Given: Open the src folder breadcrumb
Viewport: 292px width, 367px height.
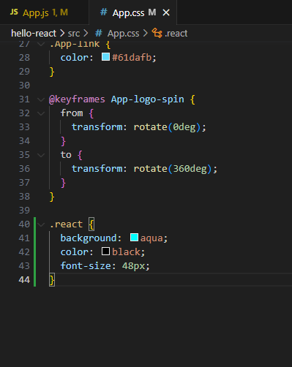Looking at the screenshot, I should click(x=74, y=34).
